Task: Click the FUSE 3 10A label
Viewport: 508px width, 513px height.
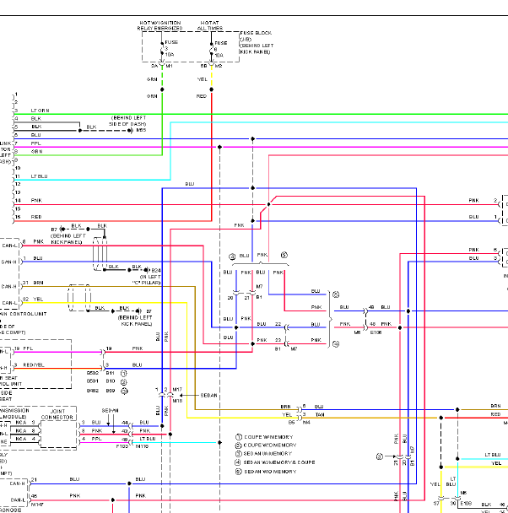Action: point(171,48)
